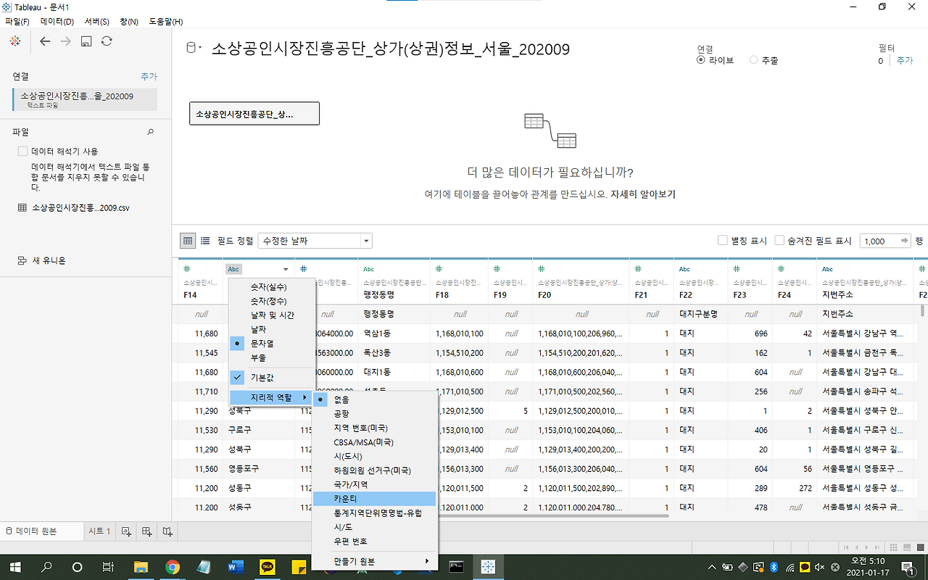The image size is (928, 580).
Task: Open the 자세히 알아보기 link
Action: (x=643, y=194)
